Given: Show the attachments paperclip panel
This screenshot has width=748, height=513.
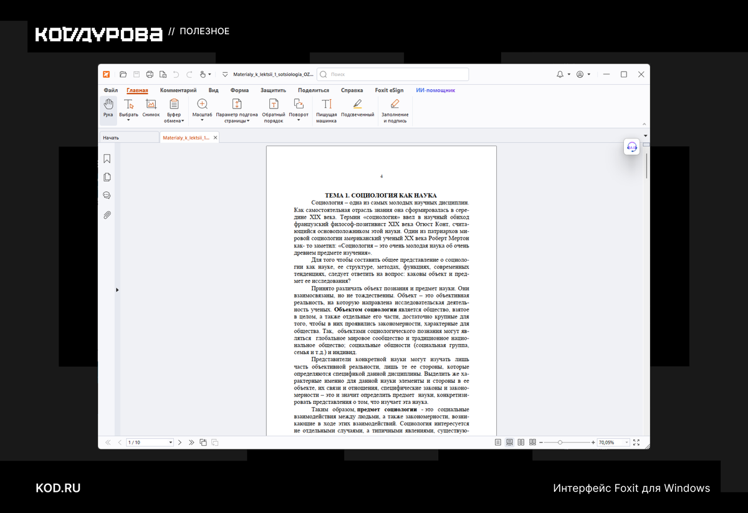Looking at the screenshot, I should (107, 215).
